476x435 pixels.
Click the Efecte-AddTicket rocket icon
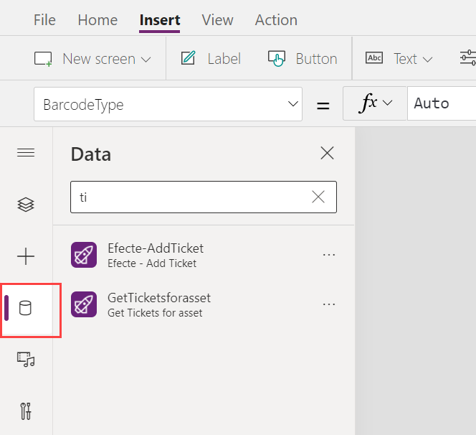pos(84,255)
